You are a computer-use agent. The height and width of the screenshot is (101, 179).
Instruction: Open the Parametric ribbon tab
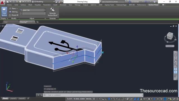pos(47,5)
